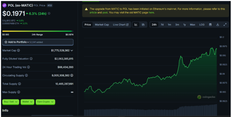Toggle LOG scale on the chart
This screenshot has width=232, height=117.
point(202,25)
